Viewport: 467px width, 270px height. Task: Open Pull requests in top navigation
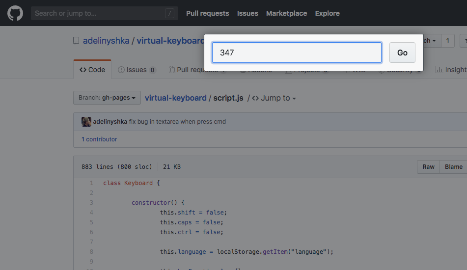click(x=208, y=13)
